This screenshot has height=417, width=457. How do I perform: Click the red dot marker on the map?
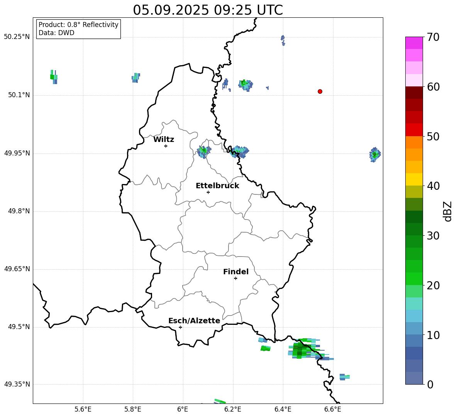320,91
